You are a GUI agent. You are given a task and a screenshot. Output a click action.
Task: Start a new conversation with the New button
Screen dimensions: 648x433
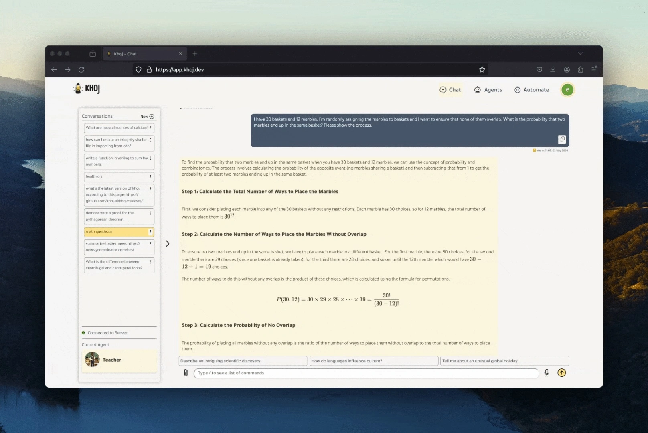[x=148, y=116]
